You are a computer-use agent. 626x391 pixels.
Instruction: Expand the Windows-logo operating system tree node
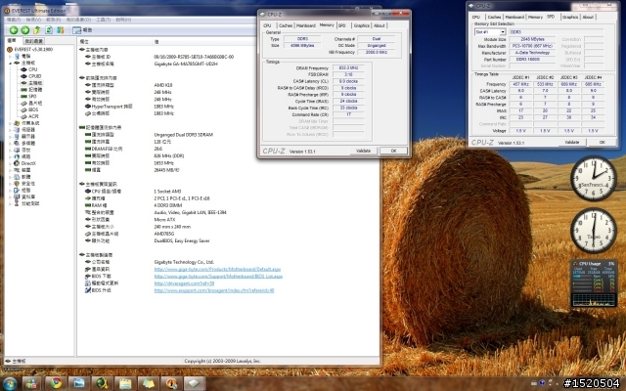click(x=10, y=123)
